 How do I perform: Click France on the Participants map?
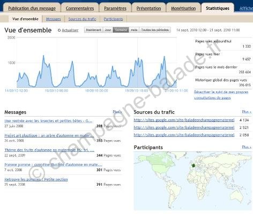193,165
